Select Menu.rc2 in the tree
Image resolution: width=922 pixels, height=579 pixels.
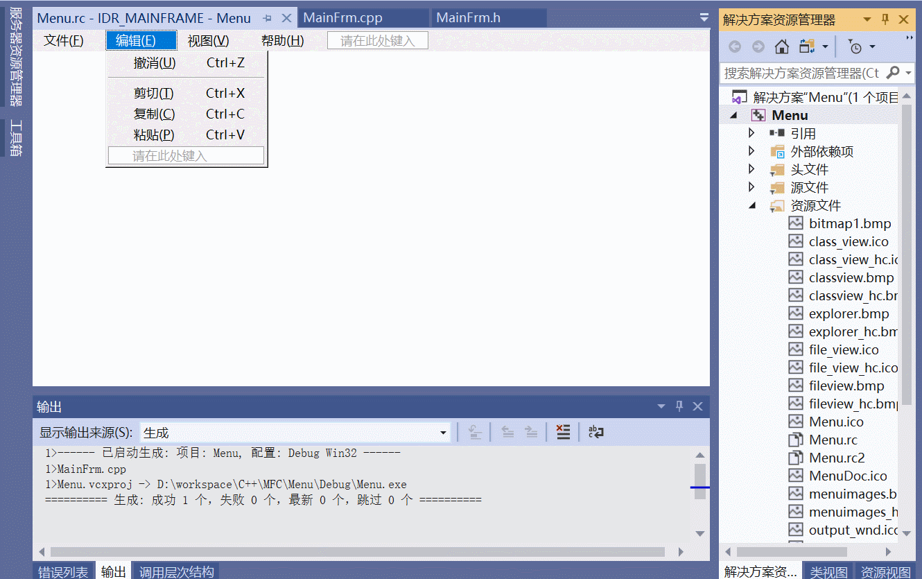pyautogui.click(x=828, y=458)
